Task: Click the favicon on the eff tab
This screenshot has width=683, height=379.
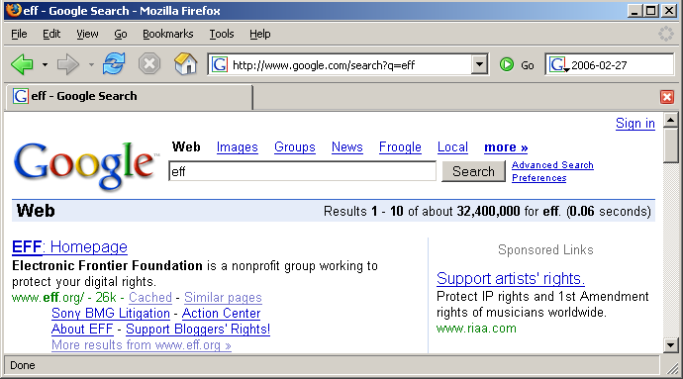Action: click(21, 96)
